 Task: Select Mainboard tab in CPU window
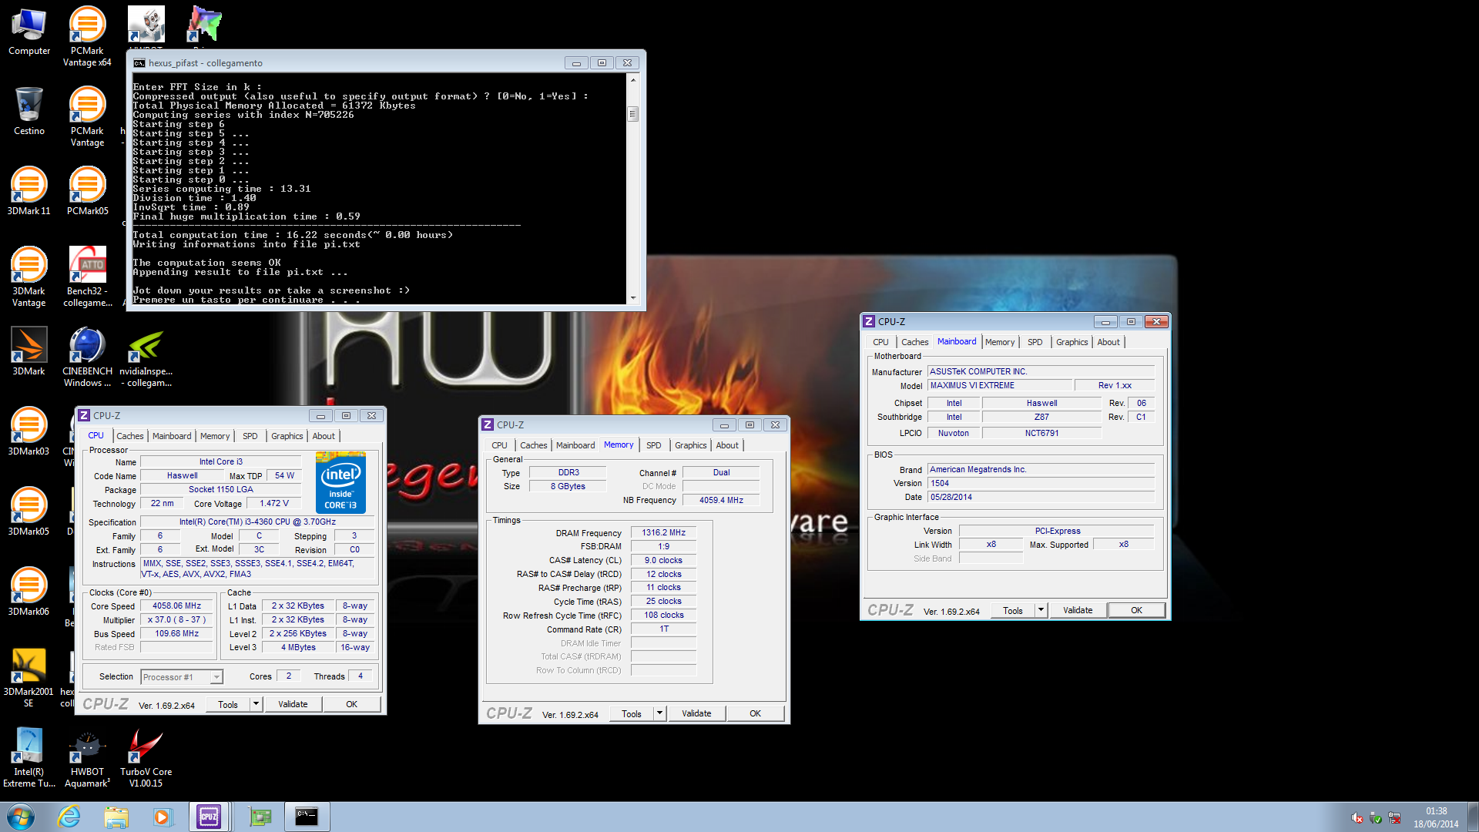point(172,436)
